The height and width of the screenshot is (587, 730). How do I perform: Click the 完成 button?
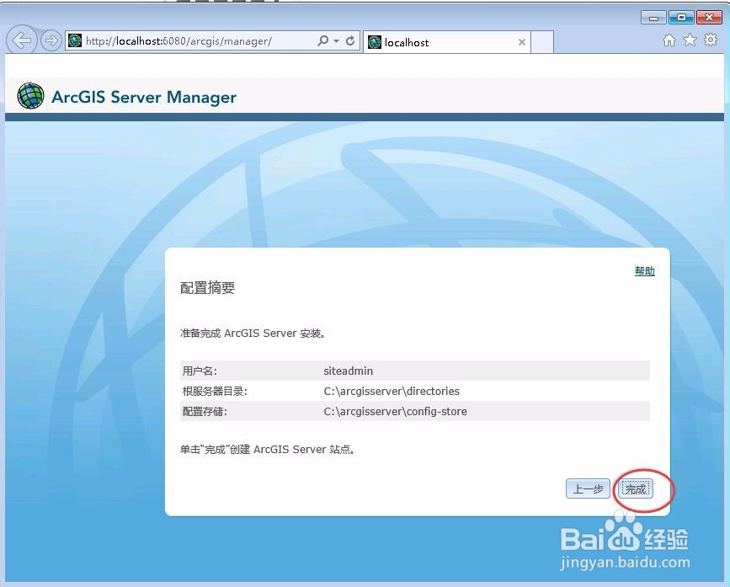[636, 488]
